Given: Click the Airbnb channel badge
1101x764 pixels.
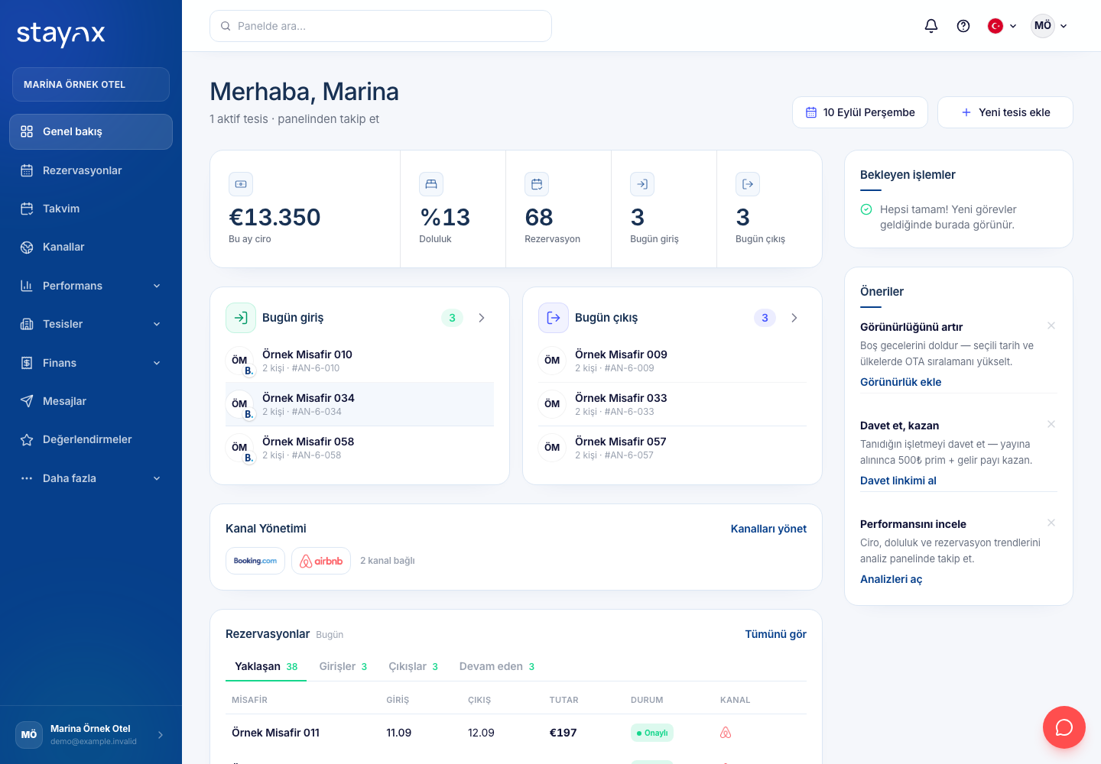Looking at the screenshot, I should [x=321, y=561].
